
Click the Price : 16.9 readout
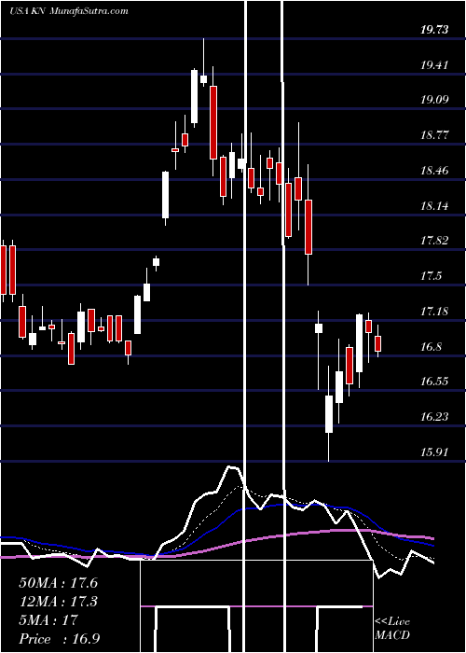point(59,639)
